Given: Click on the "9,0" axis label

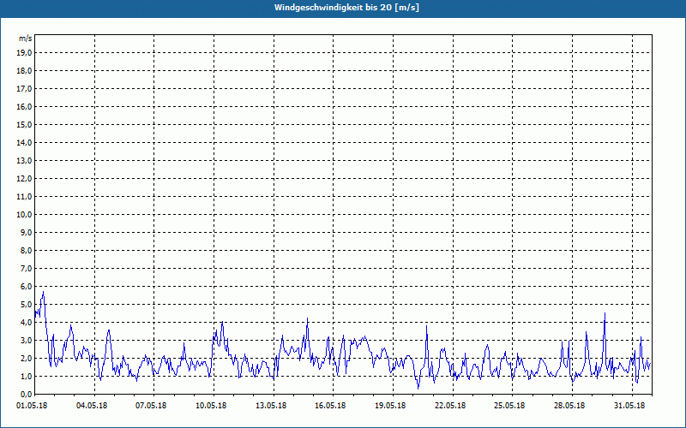Looking at the screenshot, I should (26, 232).
